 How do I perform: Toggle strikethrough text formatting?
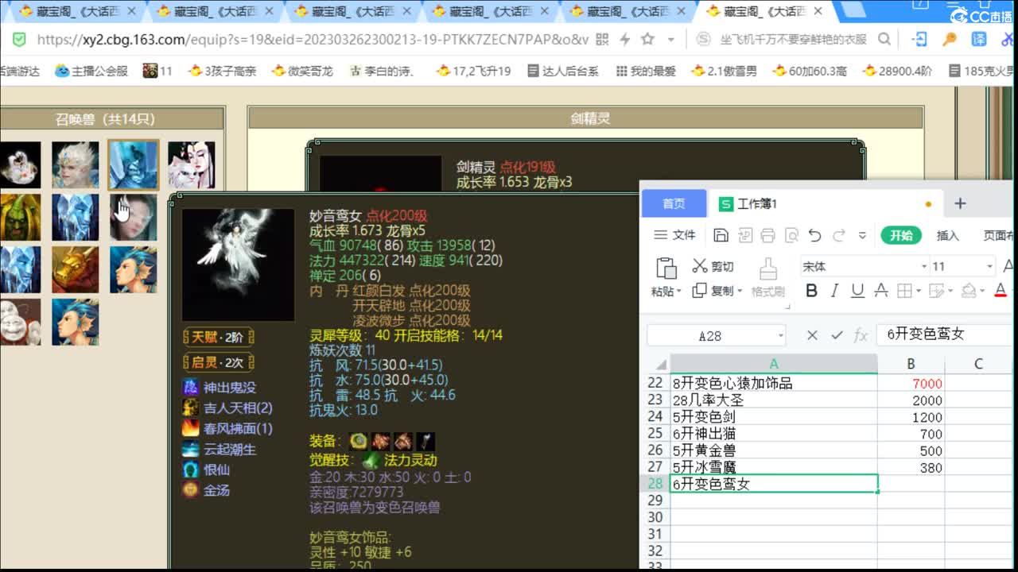881,291
